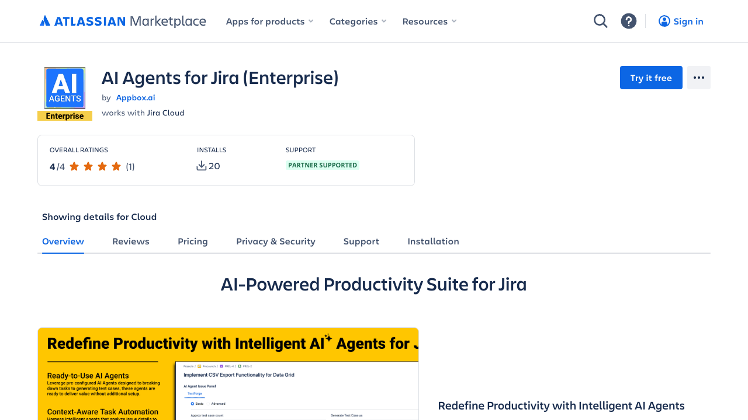Click the 'AI-Powered Productivity Suite for Jira' heading
The height and width of the screenshot is (420, 748).
[374, 284]
